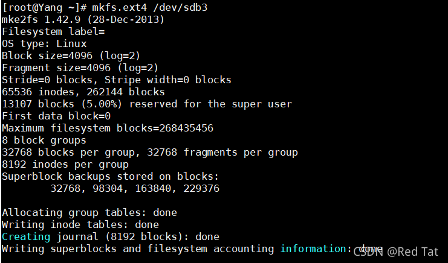Viewport: 448px width, 263px height.
Task: Click the Stride=0 blocks text
Action: pyautogui.click(x=47, y=80)
